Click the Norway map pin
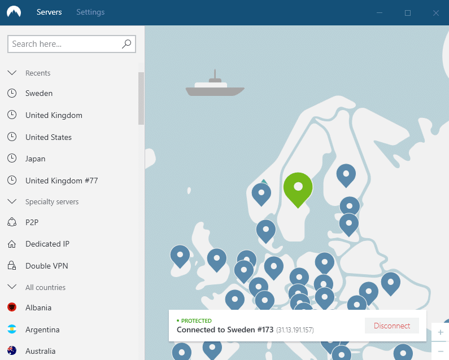 point(261,194)
